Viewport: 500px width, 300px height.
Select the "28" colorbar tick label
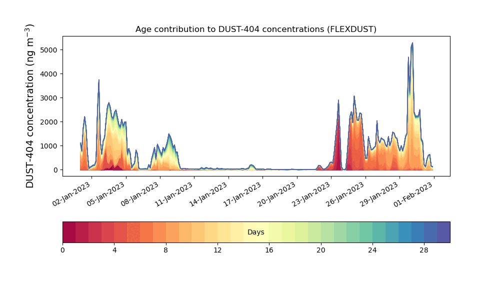[424, 250]
